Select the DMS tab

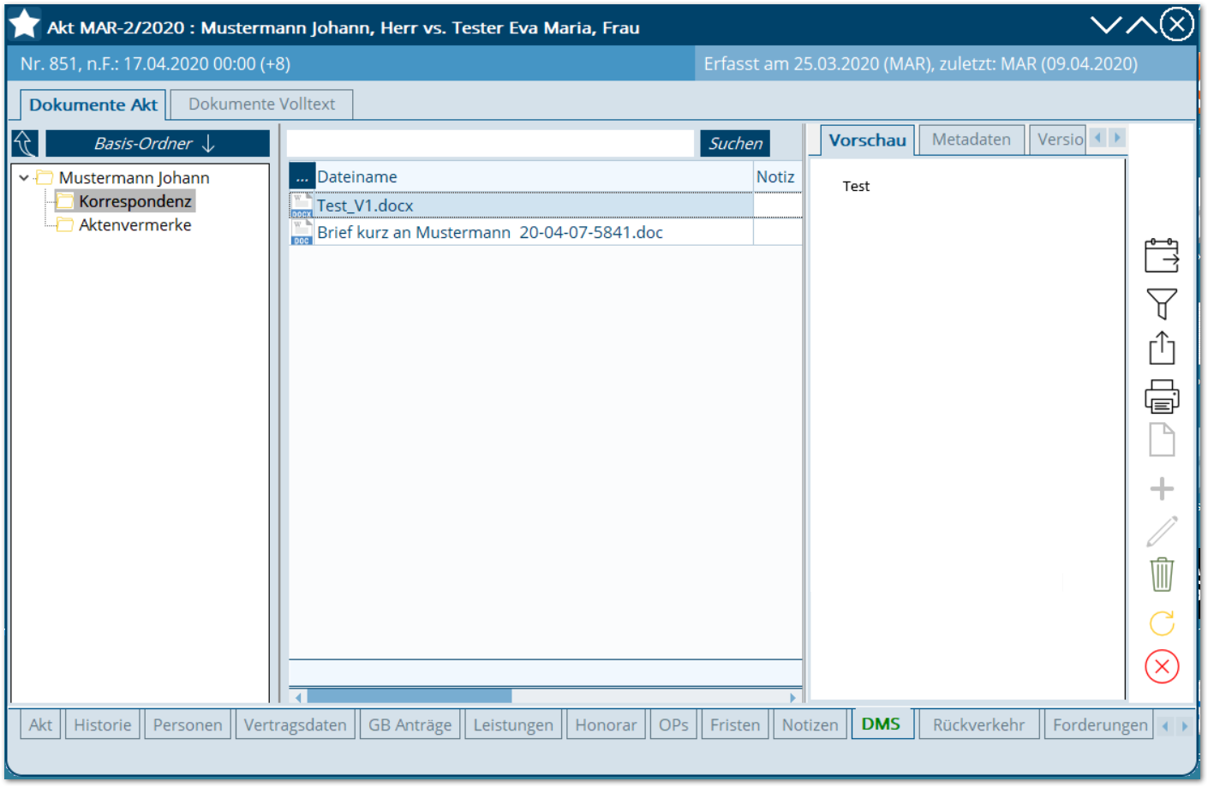point(881,724)
